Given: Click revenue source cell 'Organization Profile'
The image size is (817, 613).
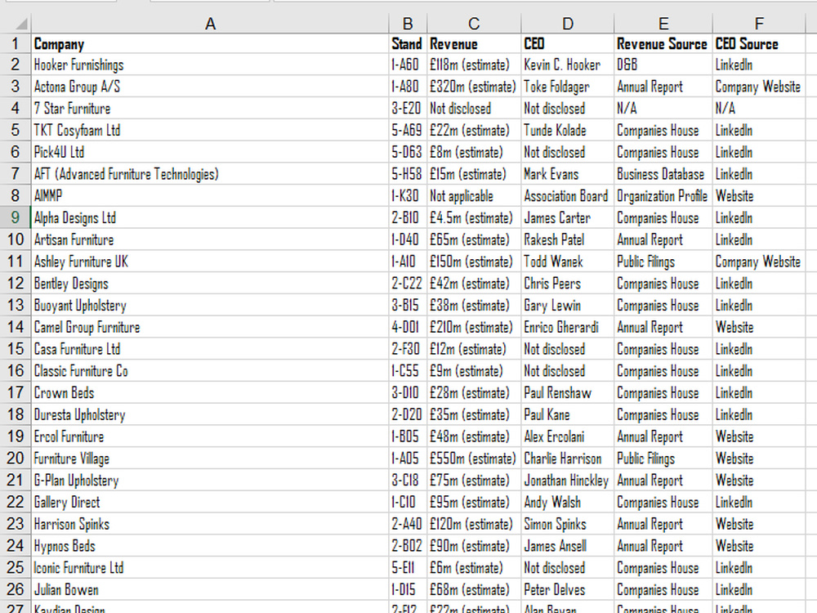Looking at the screenshot, I should point(663,196).
